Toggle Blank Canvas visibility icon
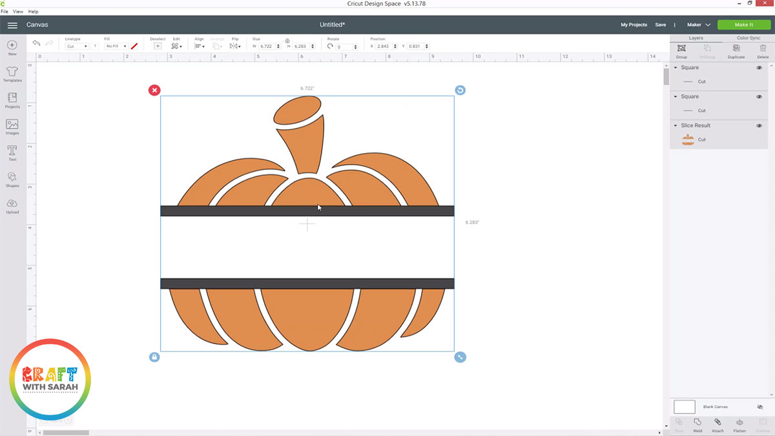Image resolution: width=775 pixels, height=436 pixels. coord(759,407)
